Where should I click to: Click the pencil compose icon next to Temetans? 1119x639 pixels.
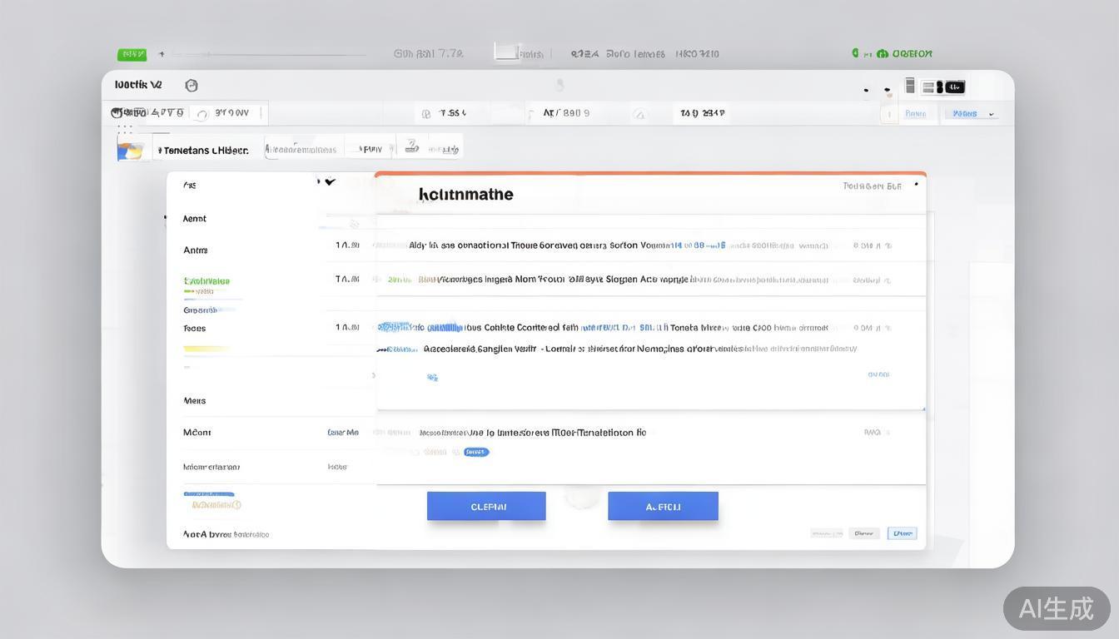(x=160, y=149)
